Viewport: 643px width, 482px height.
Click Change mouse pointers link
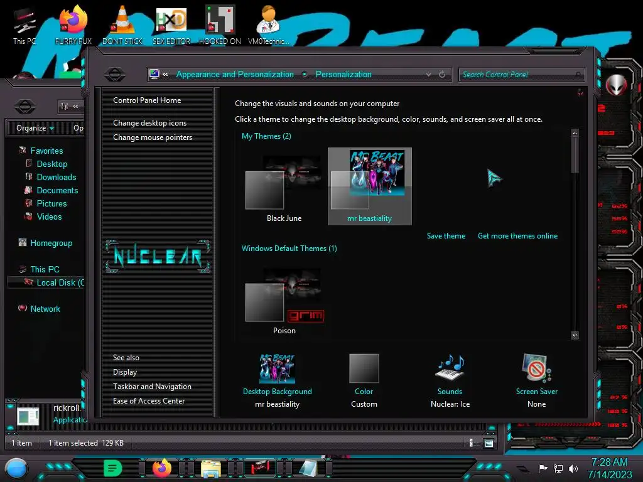coord(153,137)
